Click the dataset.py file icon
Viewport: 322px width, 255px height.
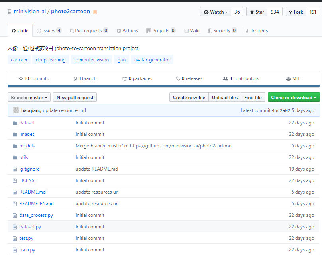point(15,227)
